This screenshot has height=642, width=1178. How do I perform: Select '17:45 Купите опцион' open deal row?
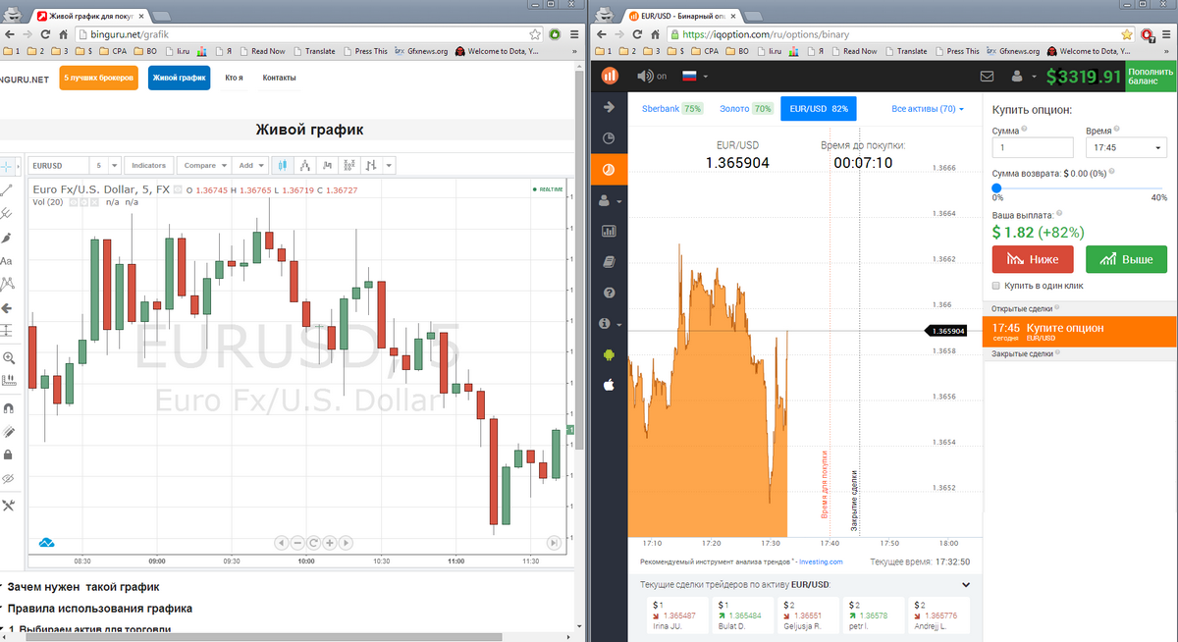click(x=1080, y=332)
